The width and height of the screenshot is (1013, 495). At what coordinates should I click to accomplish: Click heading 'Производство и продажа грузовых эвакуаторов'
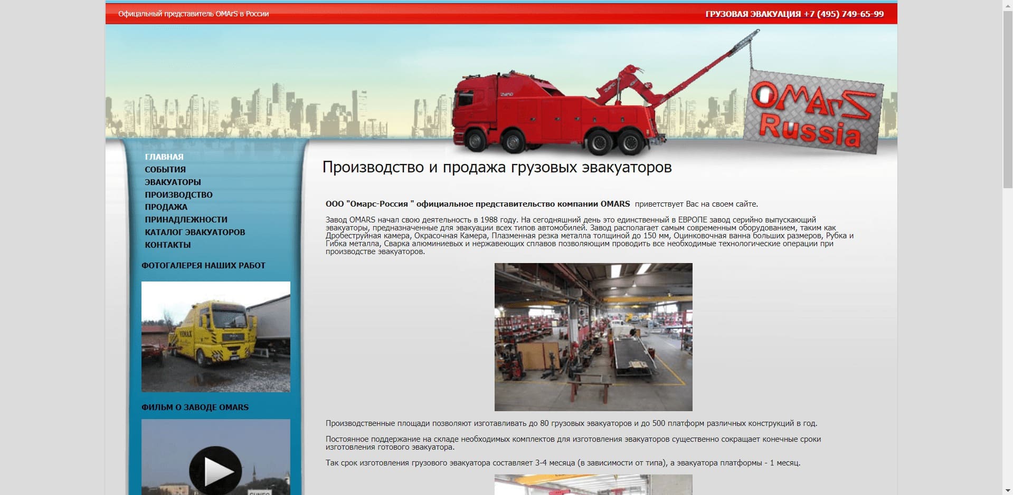[497, 168]
